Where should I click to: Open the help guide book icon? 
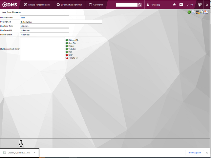pos(200,5)
